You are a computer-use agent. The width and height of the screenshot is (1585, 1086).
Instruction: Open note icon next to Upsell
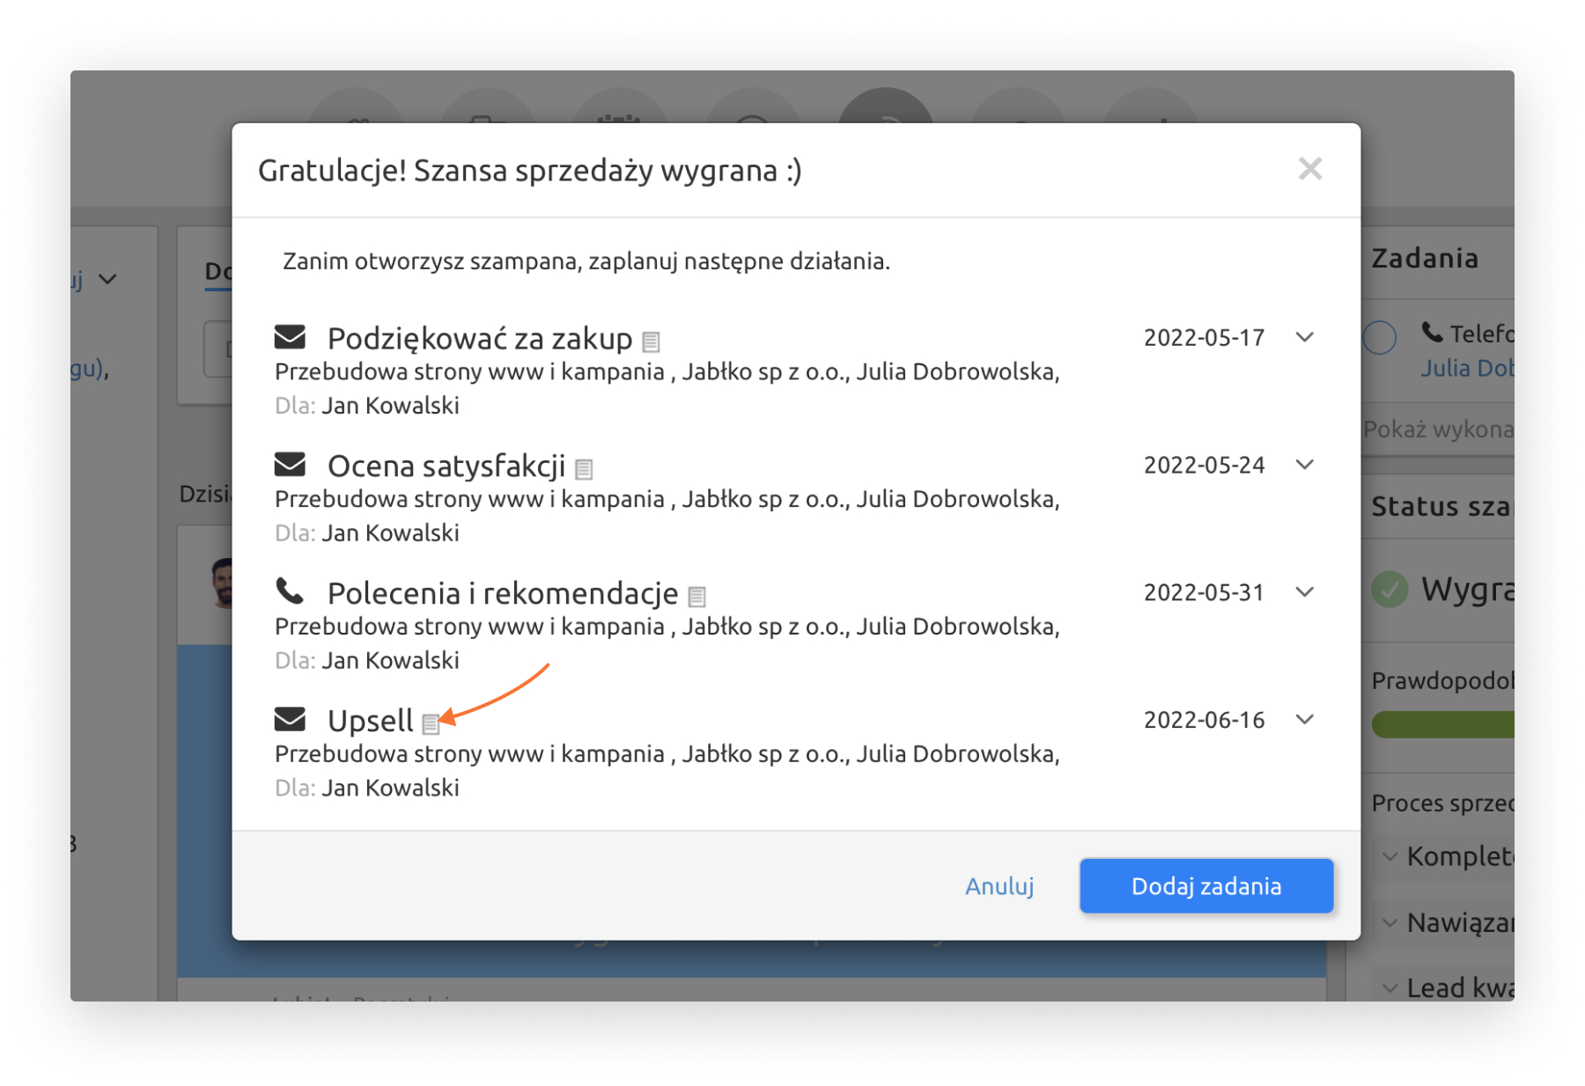click(x=430, y=724)
